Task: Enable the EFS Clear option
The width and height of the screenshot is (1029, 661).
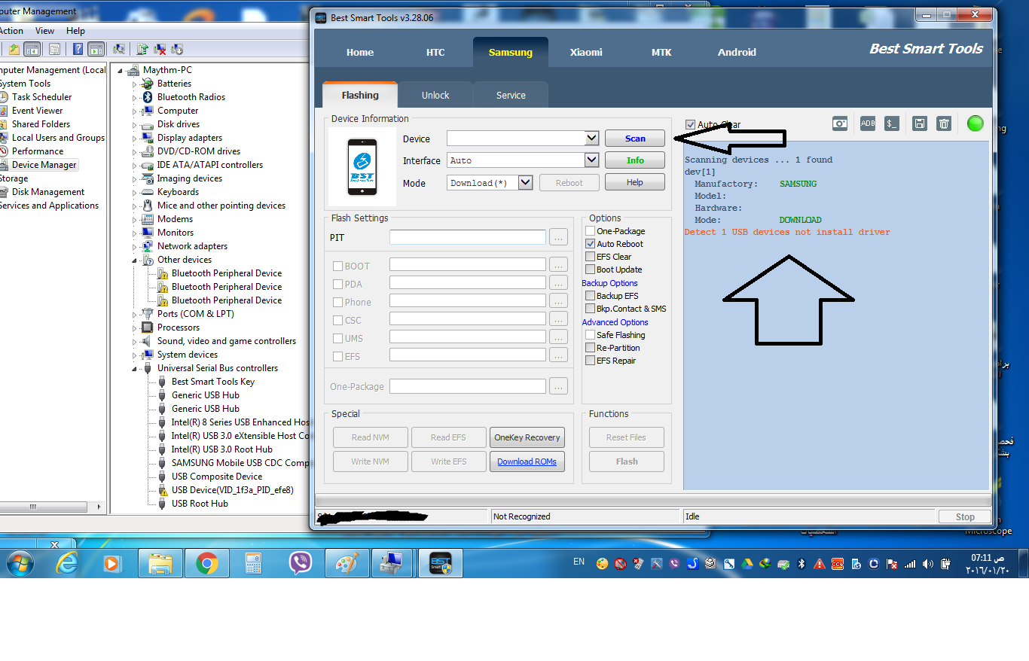Action: (591, 257)
